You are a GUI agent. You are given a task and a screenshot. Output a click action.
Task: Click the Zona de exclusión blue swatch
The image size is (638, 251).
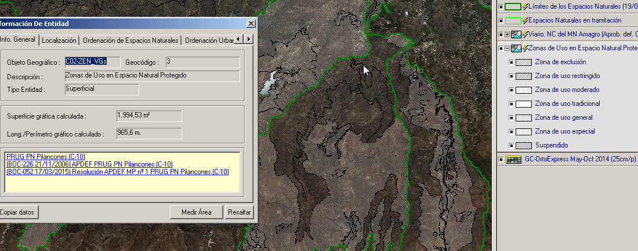(x=523, y=62)
